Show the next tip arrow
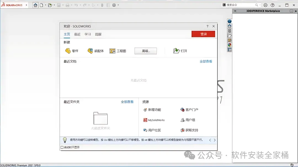The height and width of the screenshot is (167, 298). 215,140
